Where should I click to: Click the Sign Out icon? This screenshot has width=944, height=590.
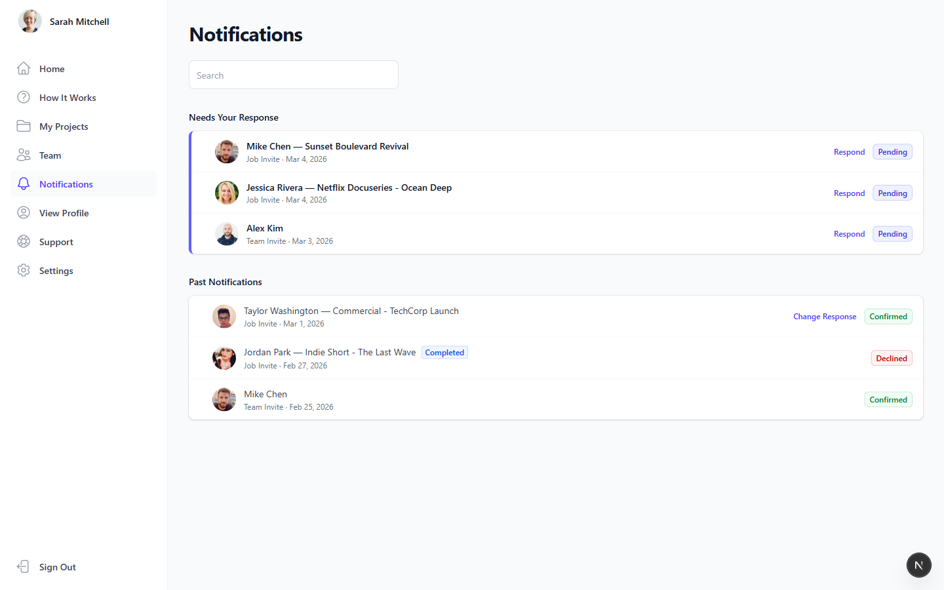tap(24, 566)
